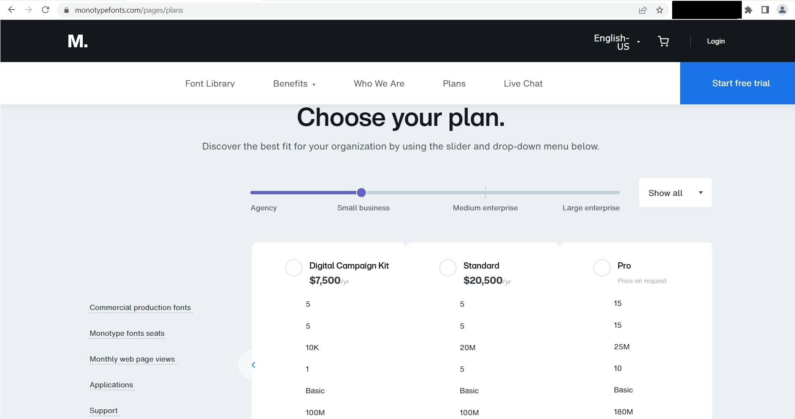Screen dimensions: 795x419
Task: Click the browser address bar URL
Action: (x=129, y=10)
